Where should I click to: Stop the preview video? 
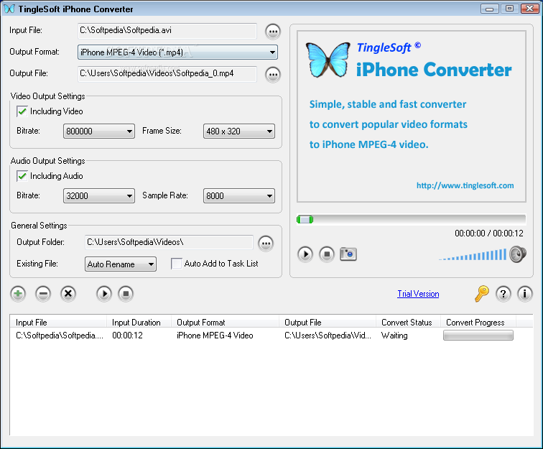(x=327, y=254)
